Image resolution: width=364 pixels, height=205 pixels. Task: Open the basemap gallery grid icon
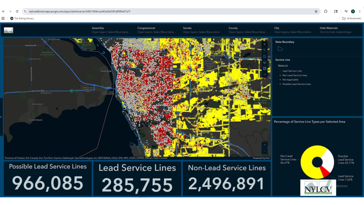(x=265, y=68)
